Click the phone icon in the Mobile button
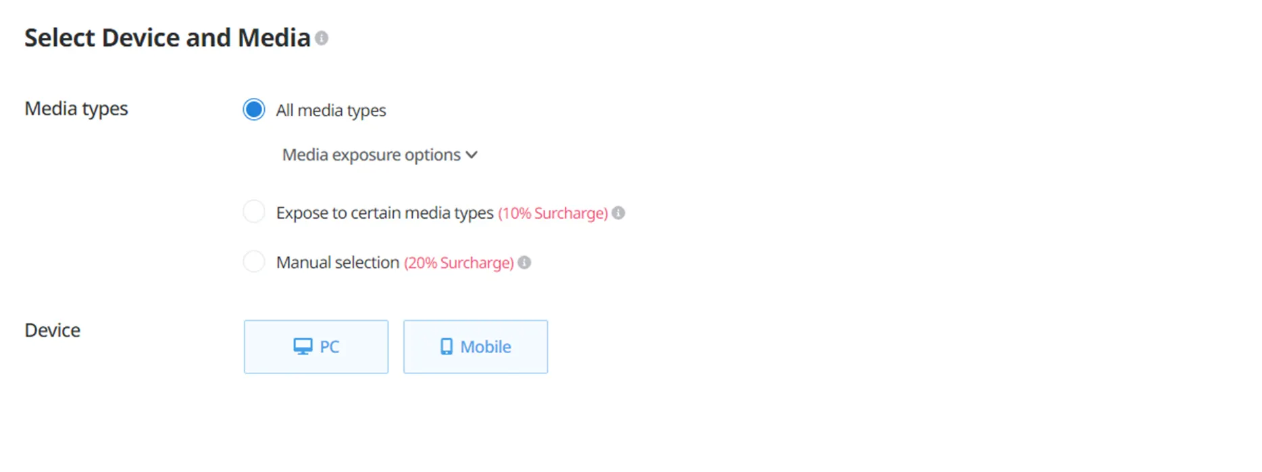Viewport: 1262px width, 472px height. coord(447,347)
